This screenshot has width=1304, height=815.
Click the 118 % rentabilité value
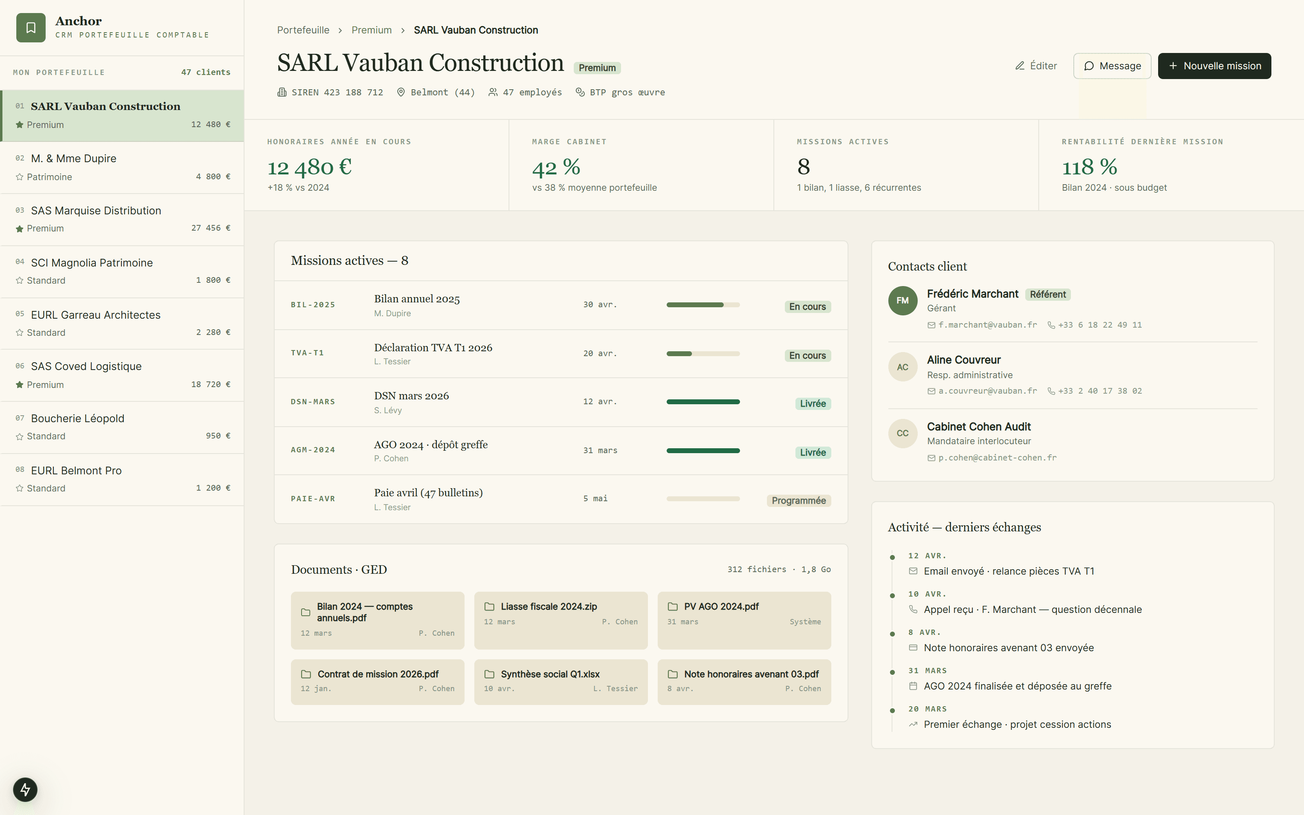(x=1090, y=167)
